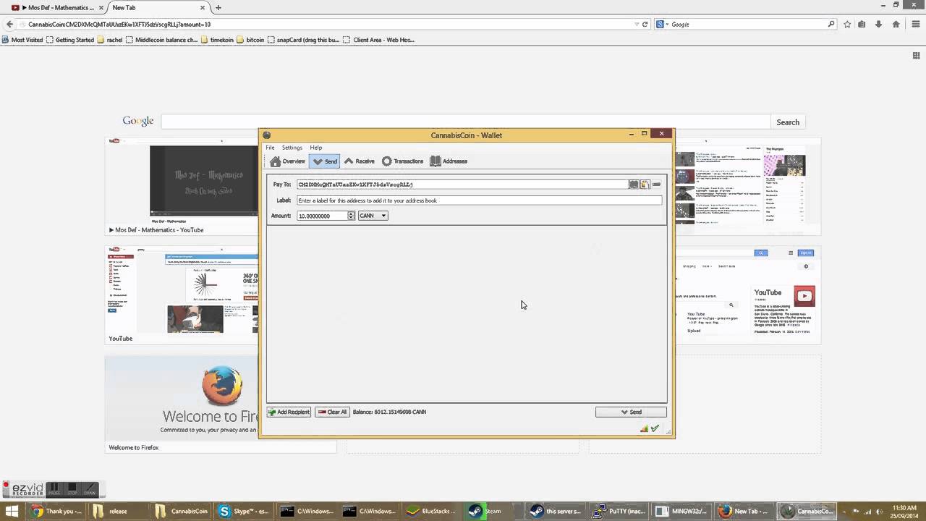Open the Windows Start button

coord(12,511)
